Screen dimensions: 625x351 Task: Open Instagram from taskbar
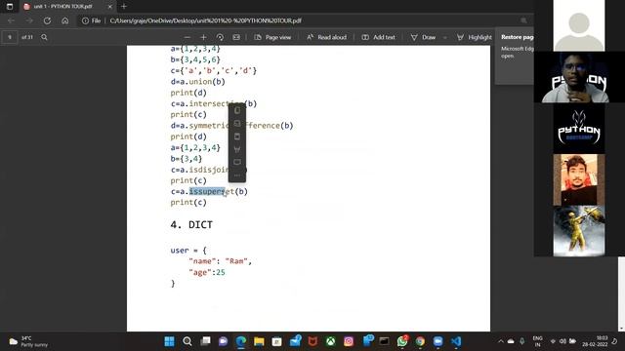pos(349,341)
